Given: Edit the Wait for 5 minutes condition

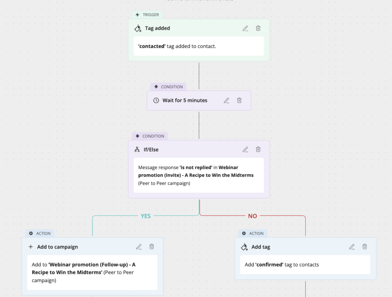Looking at the screenshot, I should pyautogui.click(x=226, y=100).
